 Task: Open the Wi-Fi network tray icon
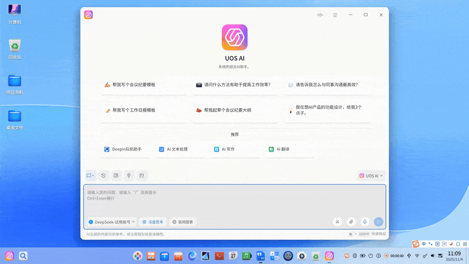click(417, 256)
